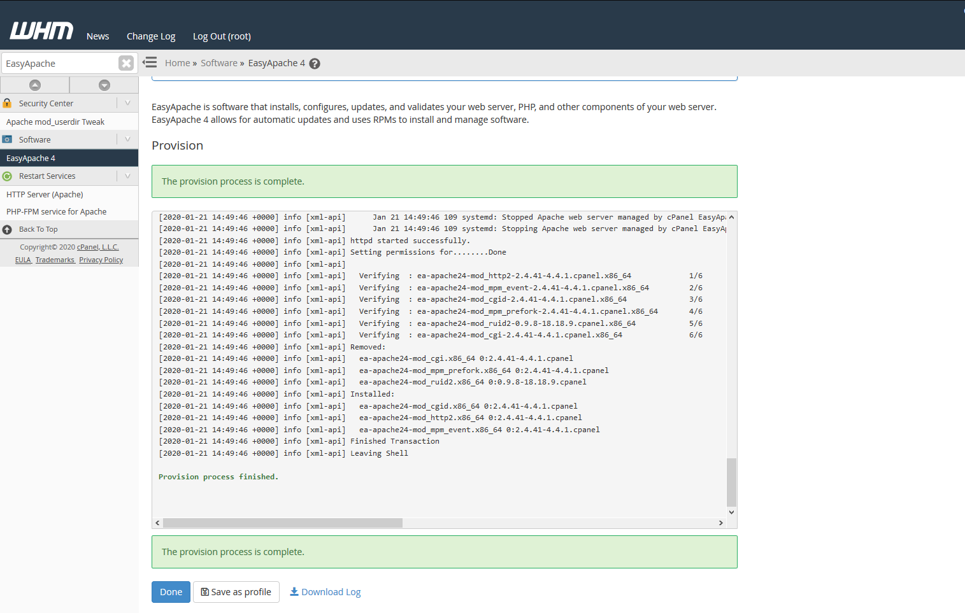Click the 'Installed:' log line
This screenshot has height=613, width=965.
[277, 394]
